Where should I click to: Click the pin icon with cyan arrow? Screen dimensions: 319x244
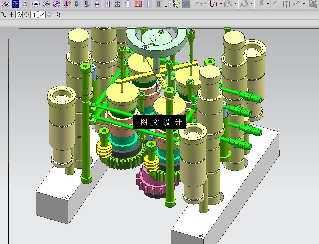(77, 4)
